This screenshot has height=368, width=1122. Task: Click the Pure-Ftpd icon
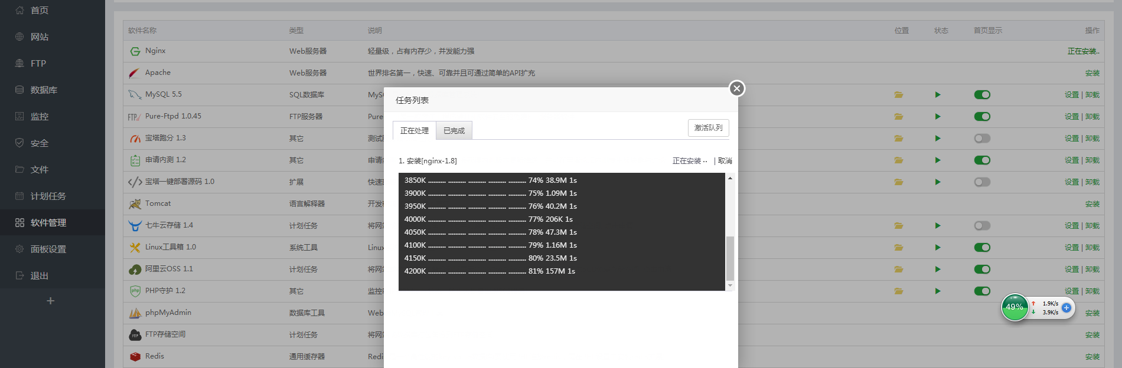[134, 117]
